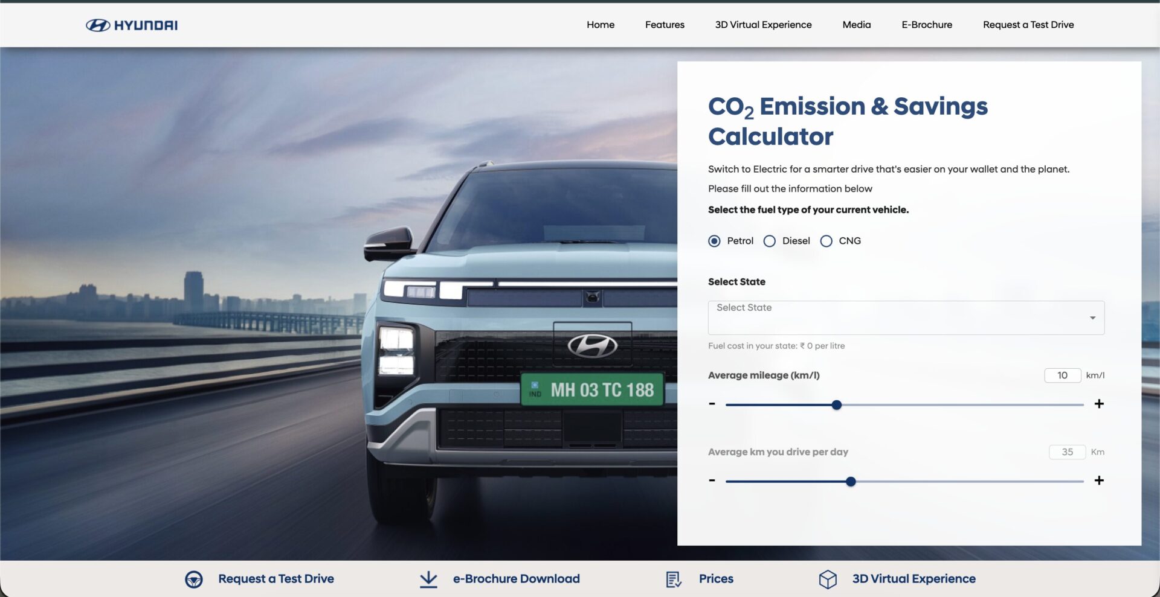Click the Select State dropdown arrow
The width and height of the screenshot is (1160, 597).
(1092, 318)
